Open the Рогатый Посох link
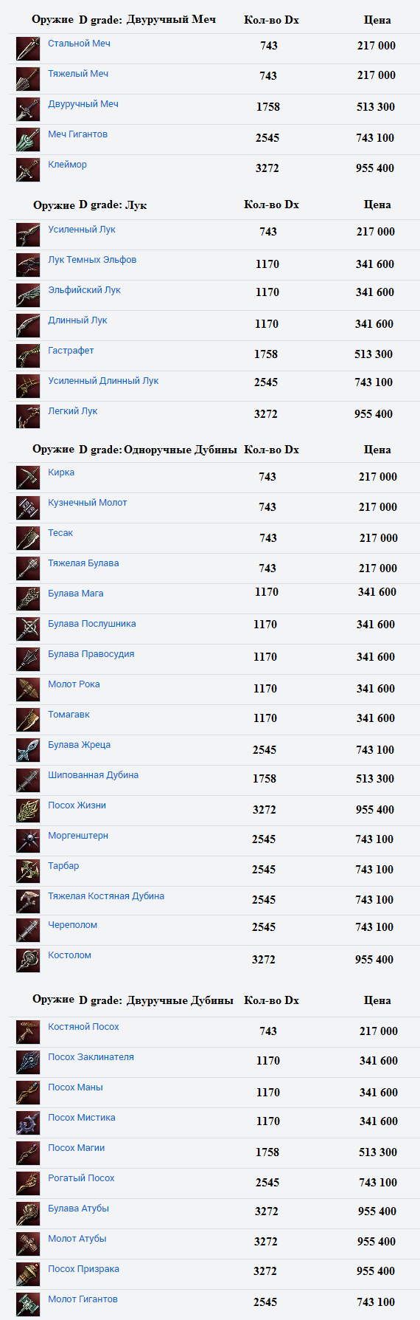Image resolution: width=420 pixels, height=1320 pixels. click(81, 1178)
